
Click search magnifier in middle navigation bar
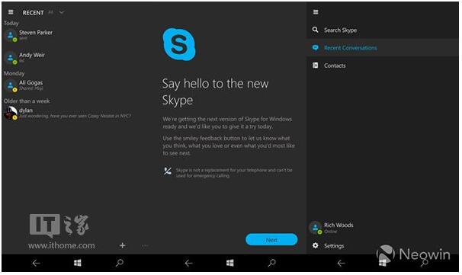(272, 263)
